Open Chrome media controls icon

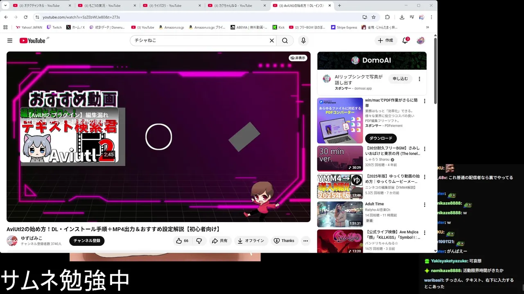(411, 17)
